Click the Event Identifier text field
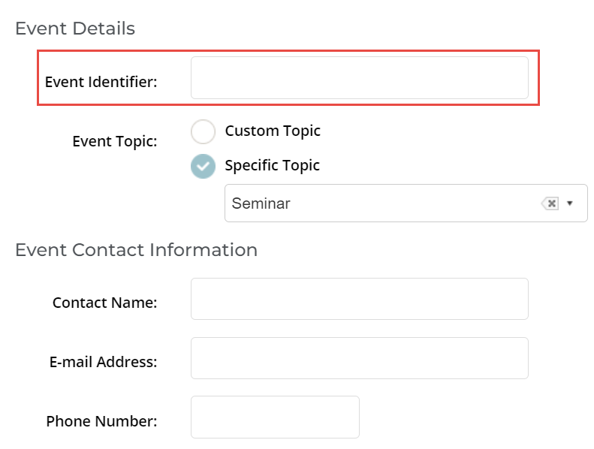This screenshot has height=449, width=594. [x=360, y=77]
